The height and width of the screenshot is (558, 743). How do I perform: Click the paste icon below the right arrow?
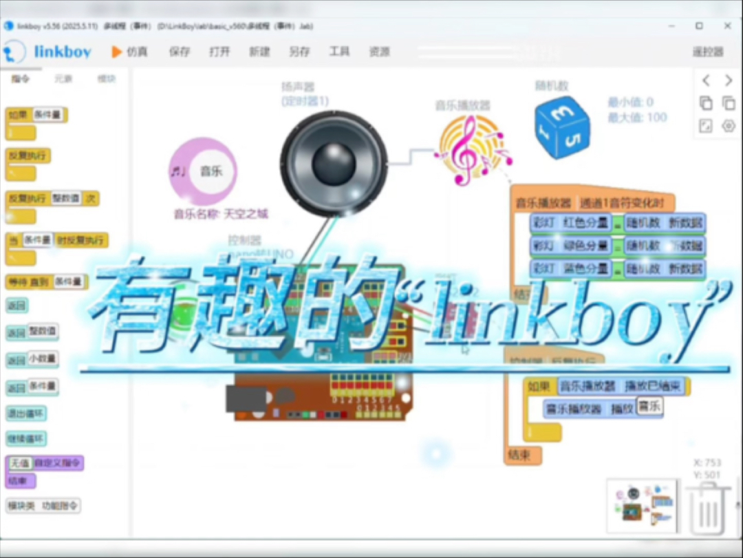[x=729, y=103]
